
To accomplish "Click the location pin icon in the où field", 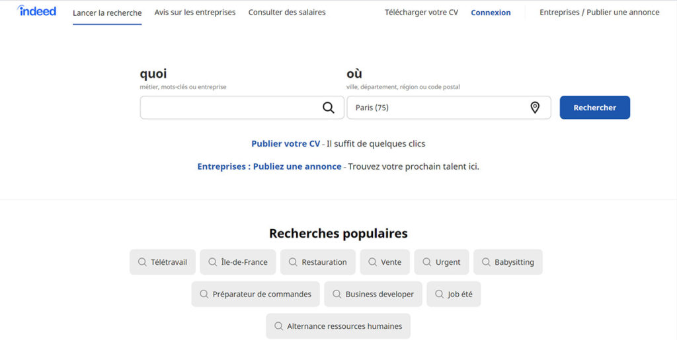I will tap(535, 108).
